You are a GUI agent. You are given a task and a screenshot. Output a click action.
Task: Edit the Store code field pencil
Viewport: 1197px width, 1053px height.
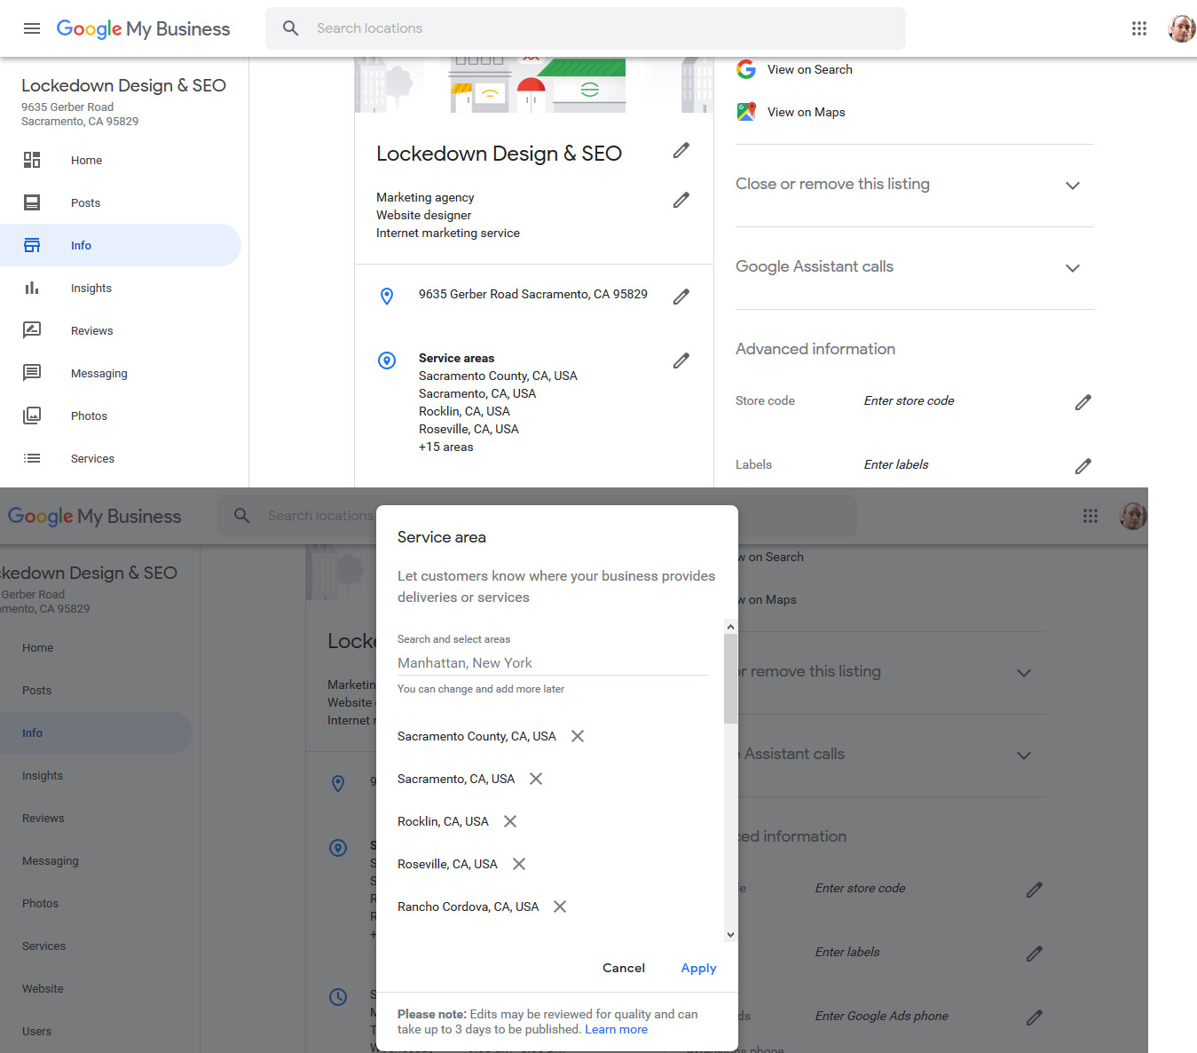1083,402
